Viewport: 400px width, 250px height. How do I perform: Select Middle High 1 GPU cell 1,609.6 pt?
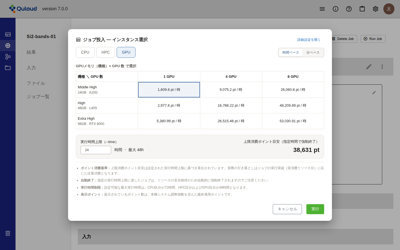click(169, 90)
